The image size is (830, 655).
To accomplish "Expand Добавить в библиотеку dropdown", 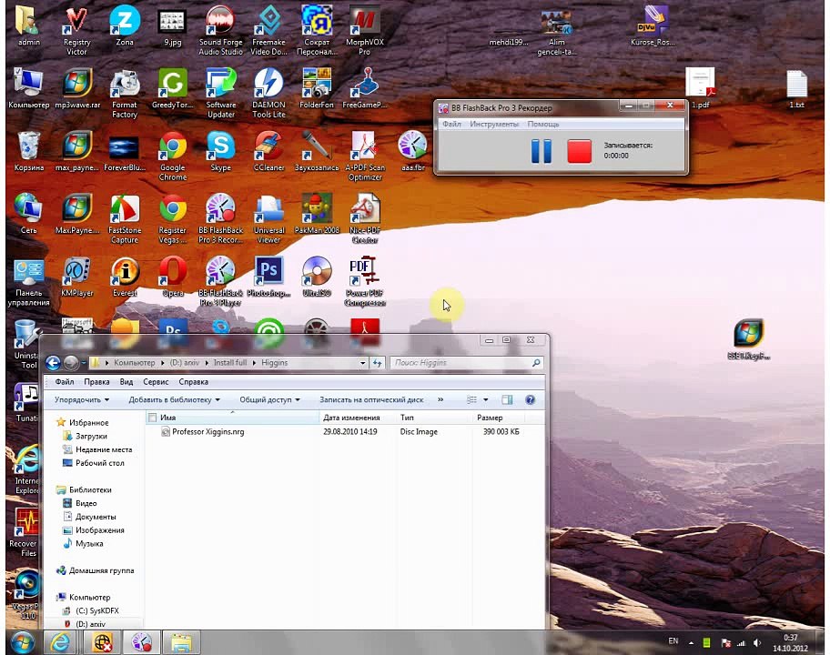I will pos(174,399).
